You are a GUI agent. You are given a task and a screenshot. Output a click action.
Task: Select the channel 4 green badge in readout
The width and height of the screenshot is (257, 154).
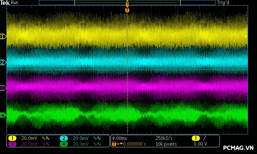tap(64, 144)
